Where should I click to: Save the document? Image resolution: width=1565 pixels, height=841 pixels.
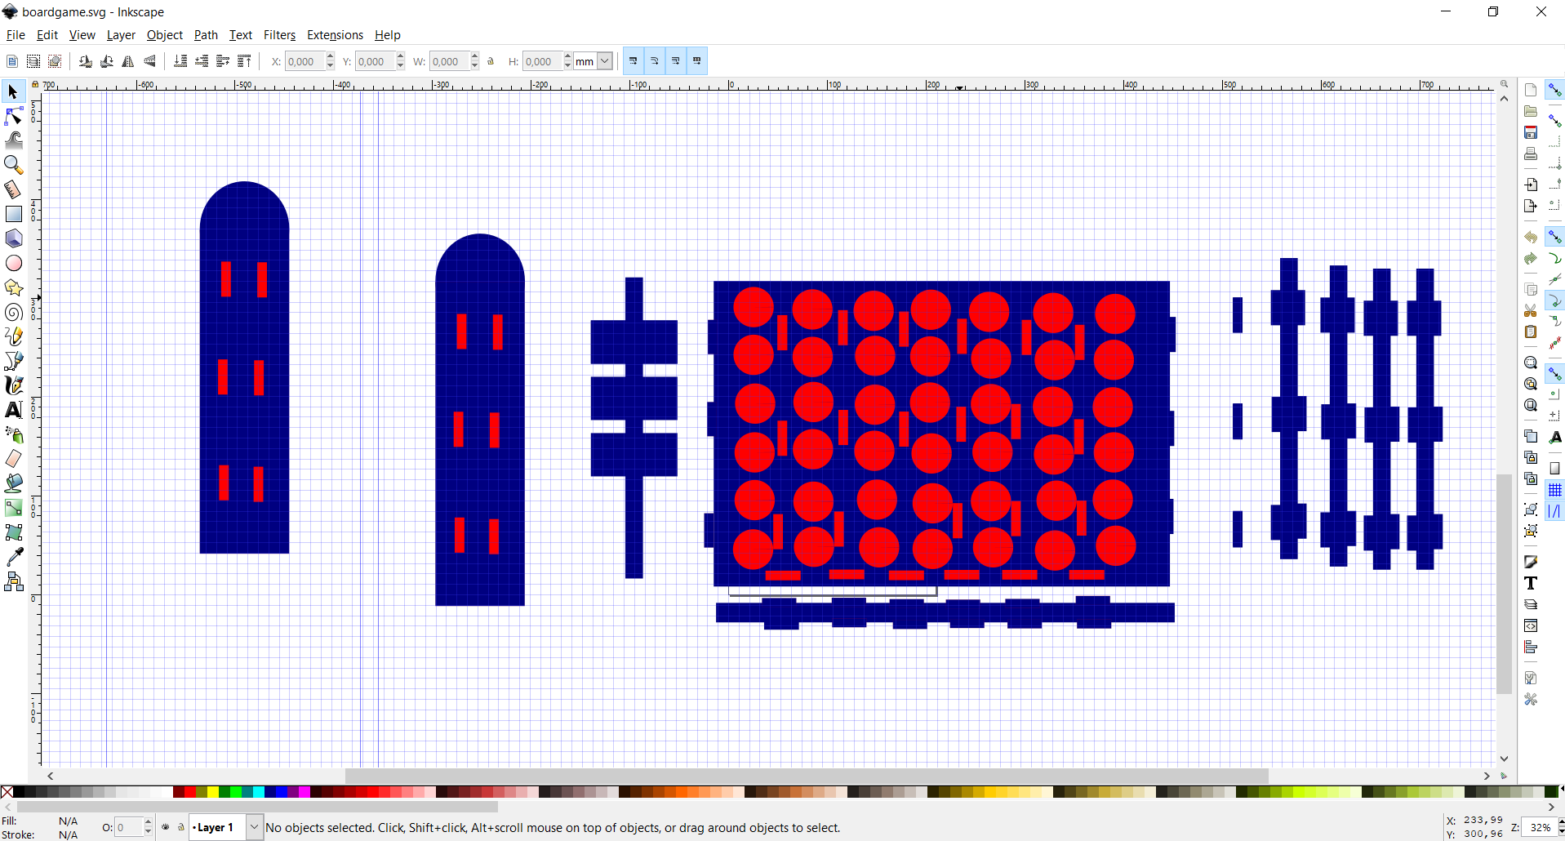[x=1531, y=132]
